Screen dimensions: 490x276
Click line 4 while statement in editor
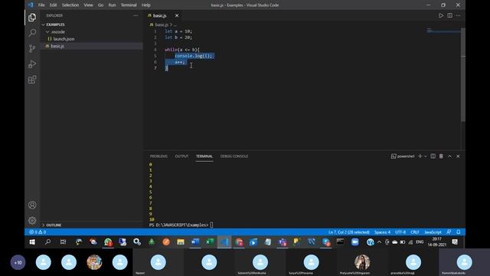pyautogui.click(x=182, y=50)
